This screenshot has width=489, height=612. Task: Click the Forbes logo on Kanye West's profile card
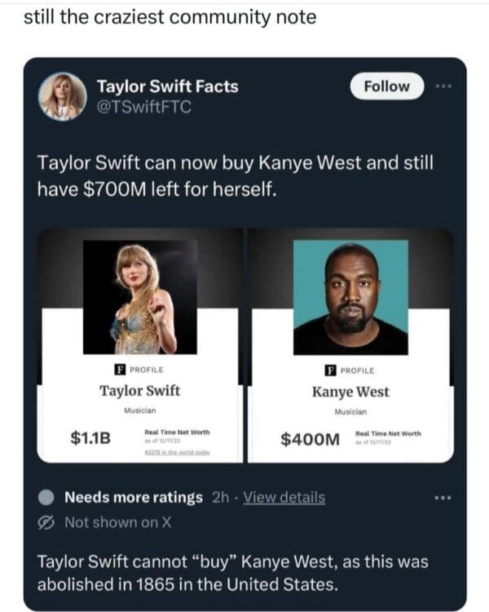point(320,369)
